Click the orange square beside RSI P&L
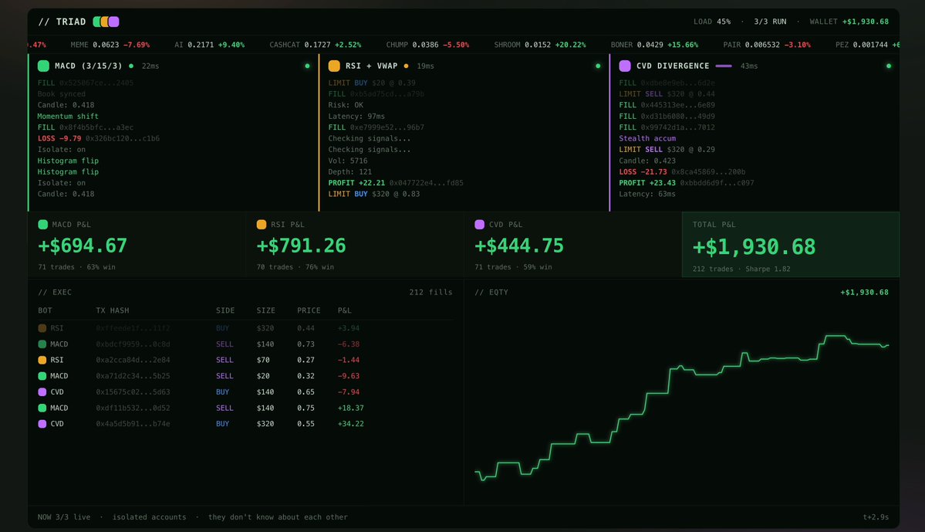 (262, 225)
